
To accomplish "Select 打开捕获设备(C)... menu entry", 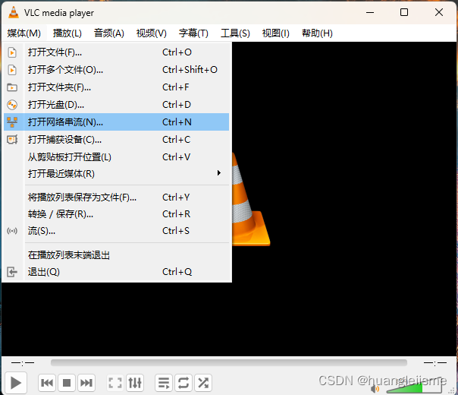I will (x=116, y=140).
